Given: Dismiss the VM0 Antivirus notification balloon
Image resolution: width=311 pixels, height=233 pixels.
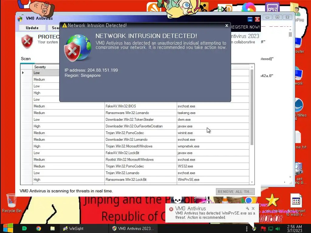Looking at the screenshot, I should pyautogui.click(x=253, y=208).
